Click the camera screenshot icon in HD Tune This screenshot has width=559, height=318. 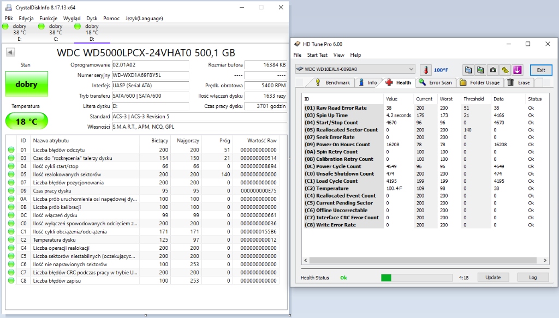pyautogui.click(x=493, y=70)
